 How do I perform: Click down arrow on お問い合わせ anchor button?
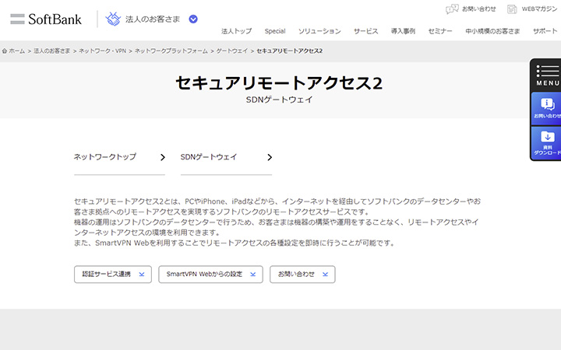click(325, 275)
